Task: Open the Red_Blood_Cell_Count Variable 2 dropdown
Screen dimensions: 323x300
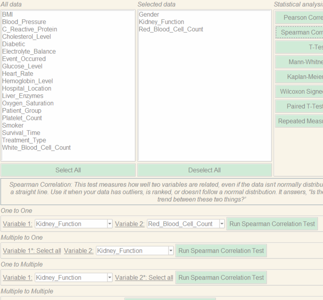Action: (x=222, y=224)
